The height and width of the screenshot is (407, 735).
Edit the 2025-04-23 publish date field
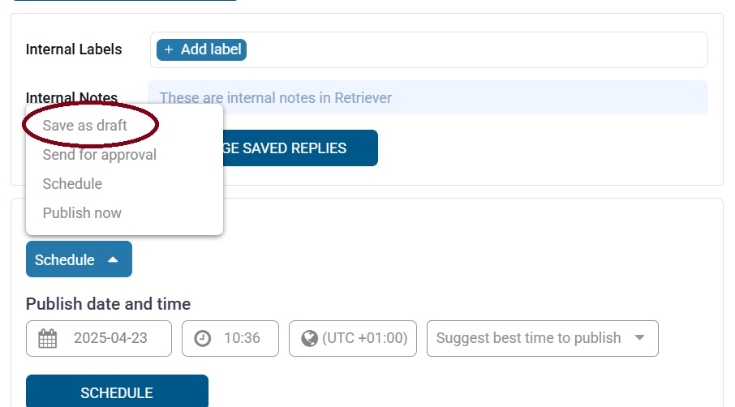point(99,339)
